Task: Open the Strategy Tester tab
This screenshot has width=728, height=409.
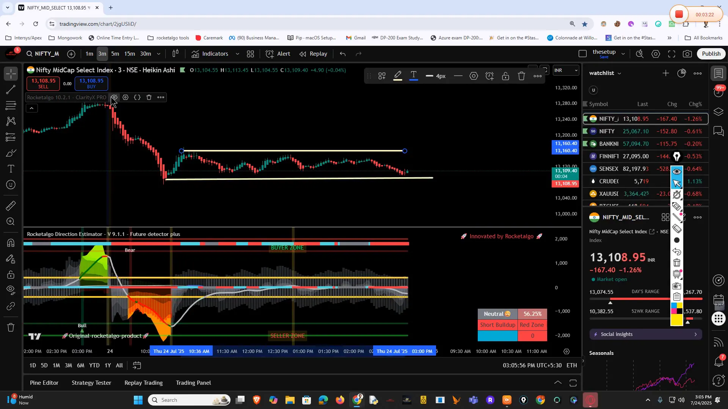Action: point(91,383)
